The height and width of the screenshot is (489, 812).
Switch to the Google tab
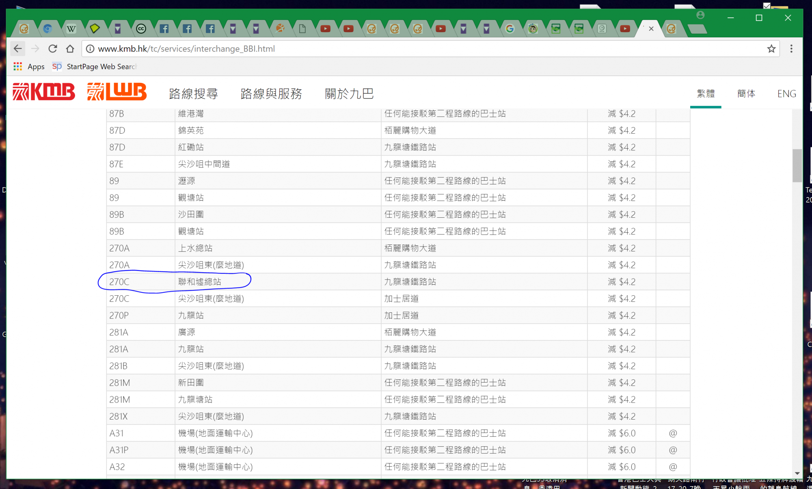pos(510,29)
